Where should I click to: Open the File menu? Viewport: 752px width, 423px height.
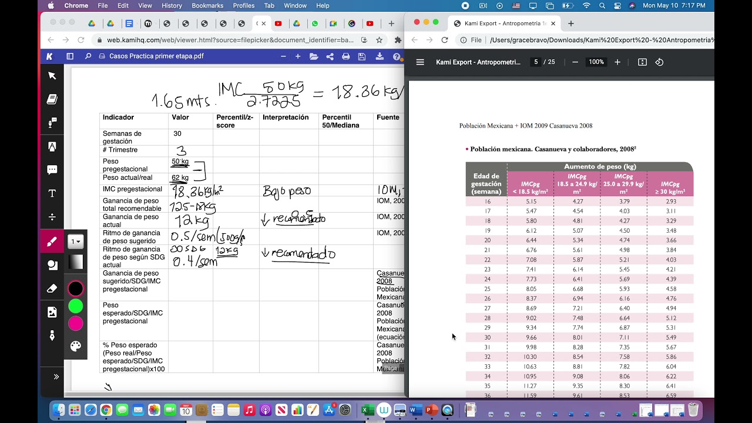pyautogui.click(x=103, y=5)
